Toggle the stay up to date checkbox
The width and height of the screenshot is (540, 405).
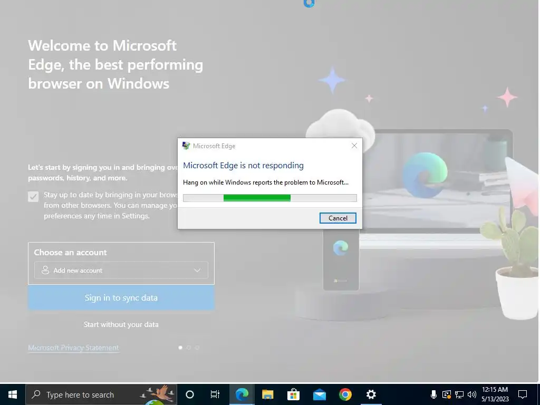pos(33,197)
